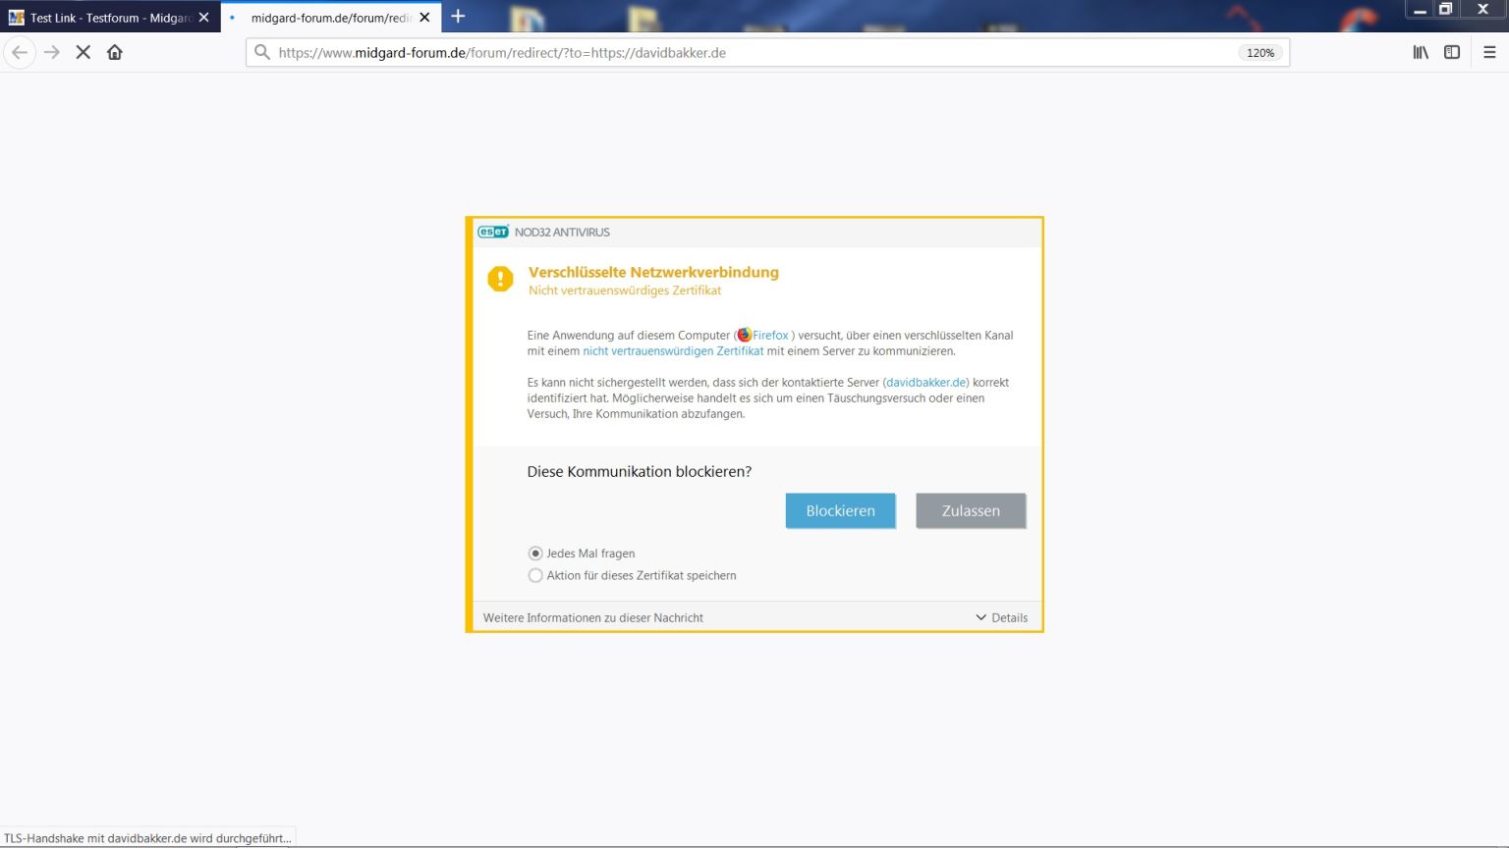The image size is (1509, 848).
Task: Open 'nicht vertrauenswürdigen Zertifikat' link
Action: (673, 350)
